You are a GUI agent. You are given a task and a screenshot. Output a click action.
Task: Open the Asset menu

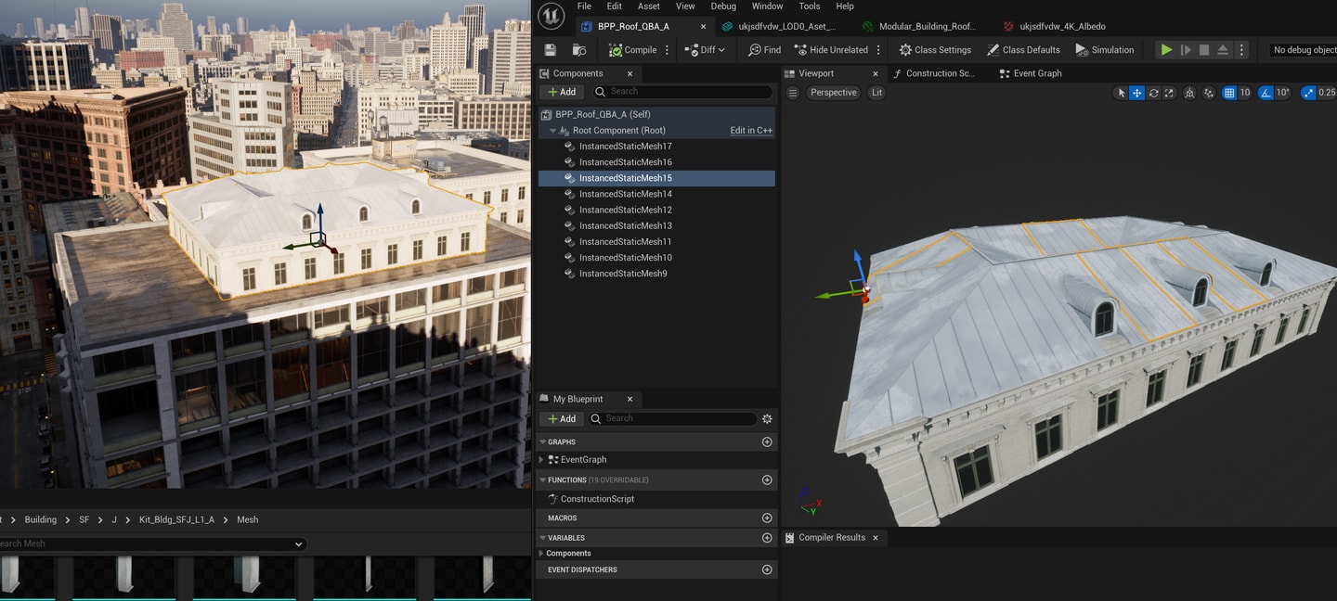tap(649, 6)
